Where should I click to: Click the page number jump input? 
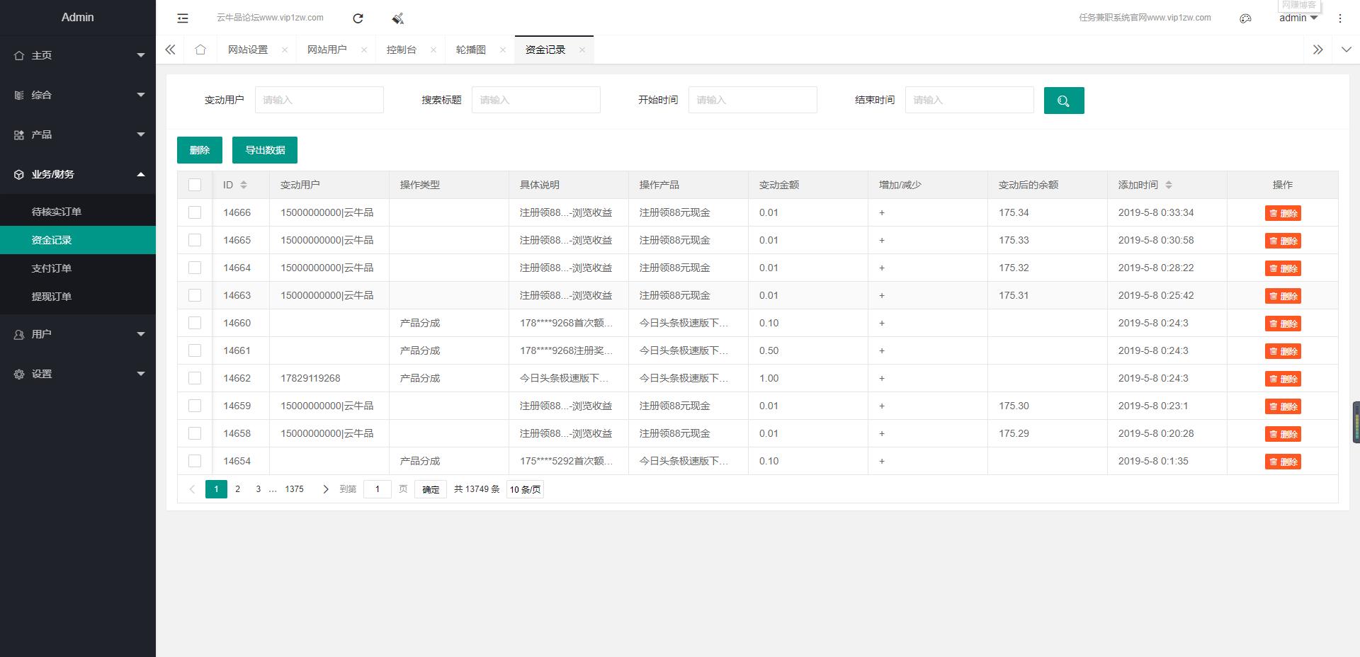[x=378, y=489]
